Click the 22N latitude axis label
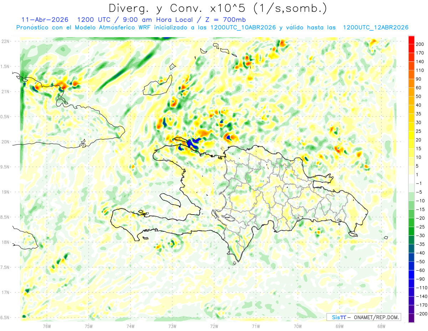 tap(5, 41)
